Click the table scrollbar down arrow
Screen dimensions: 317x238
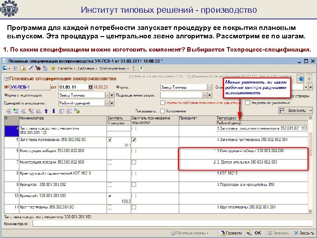pyautogui.click(x=310, y=211)
